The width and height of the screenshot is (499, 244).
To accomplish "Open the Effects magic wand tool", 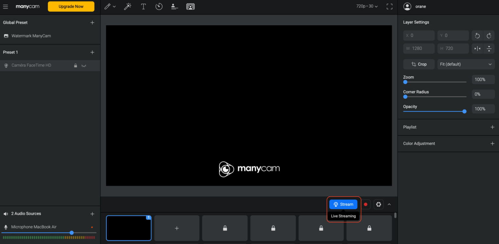I will [x=128, y=6].
